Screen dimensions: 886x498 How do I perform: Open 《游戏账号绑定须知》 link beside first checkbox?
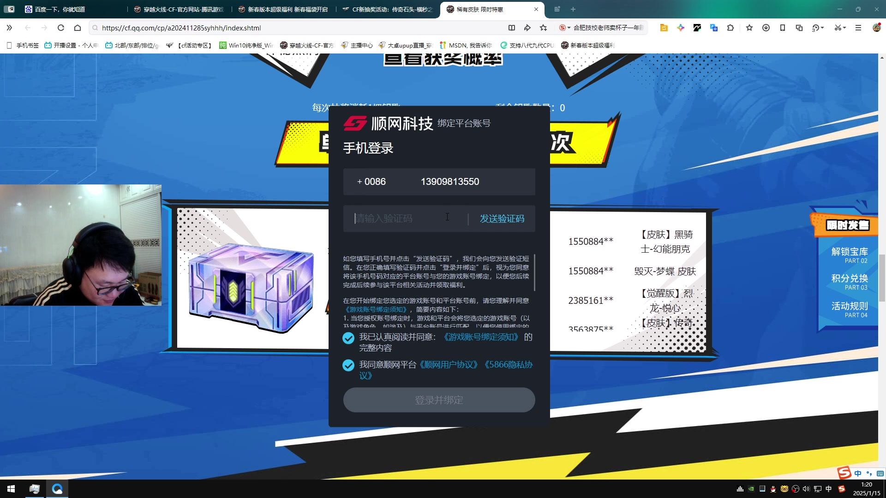(480, 337)
